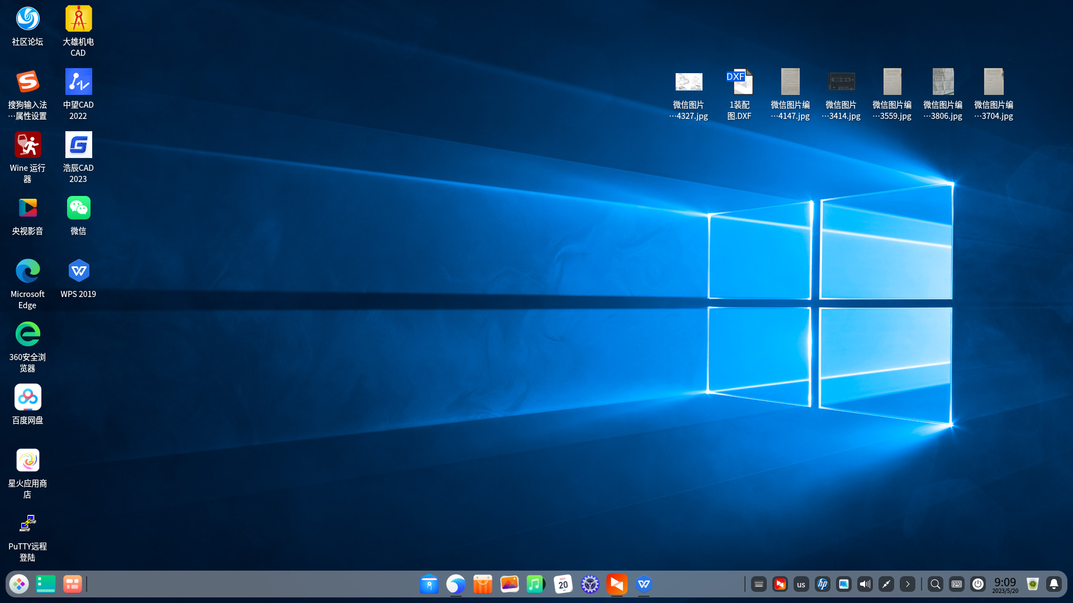Viewport: 1073px width, 603px height.
Task: Click the clock showing 9:09
Action: (x=1005, y=584)
